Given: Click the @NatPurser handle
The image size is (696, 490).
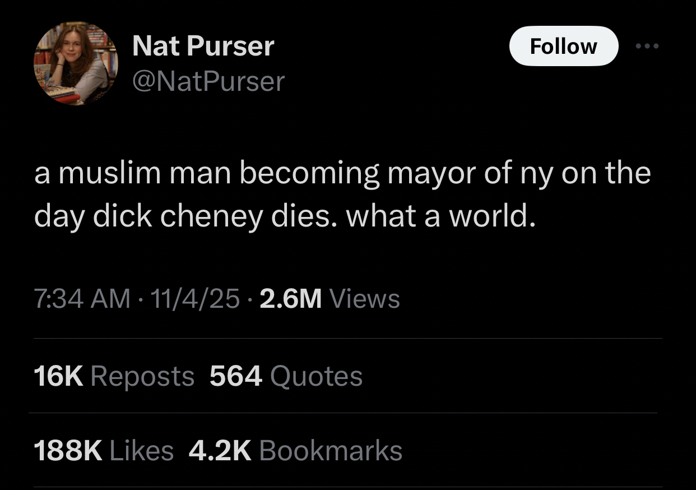Looking at the screenshot, I should (208, 81).
